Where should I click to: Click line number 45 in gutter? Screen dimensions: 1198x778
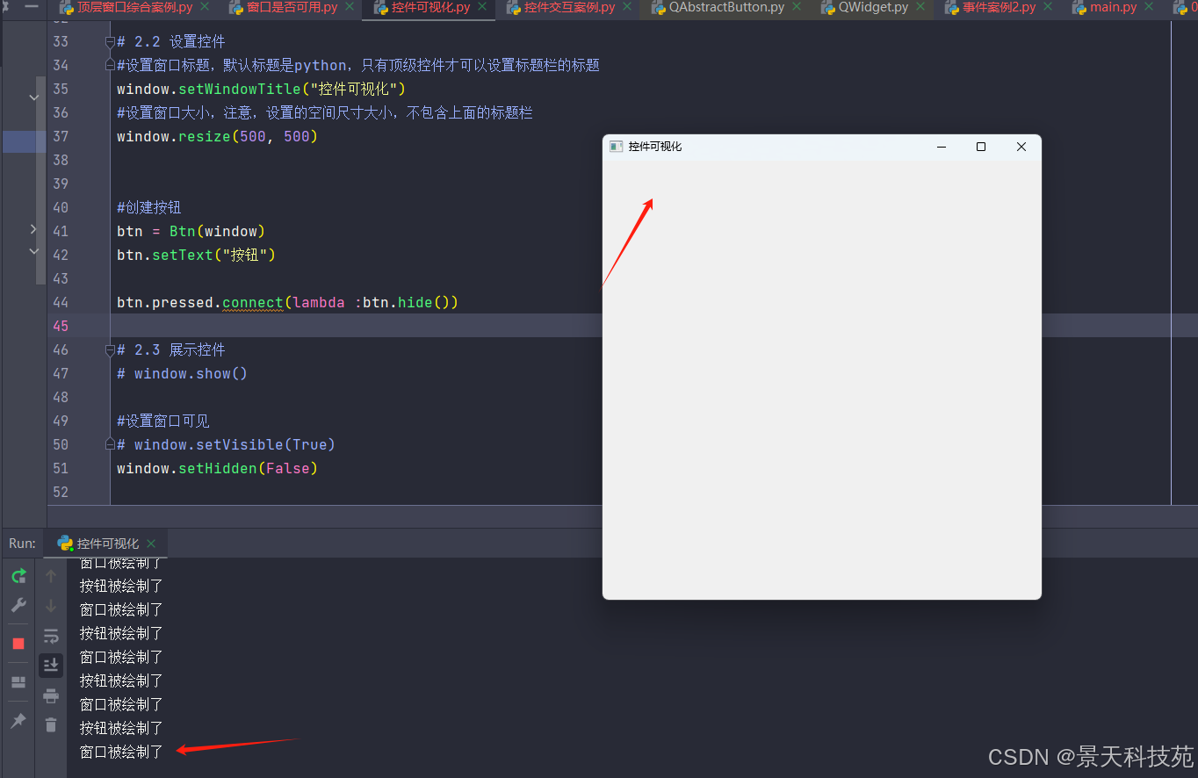tap(61, 326)
